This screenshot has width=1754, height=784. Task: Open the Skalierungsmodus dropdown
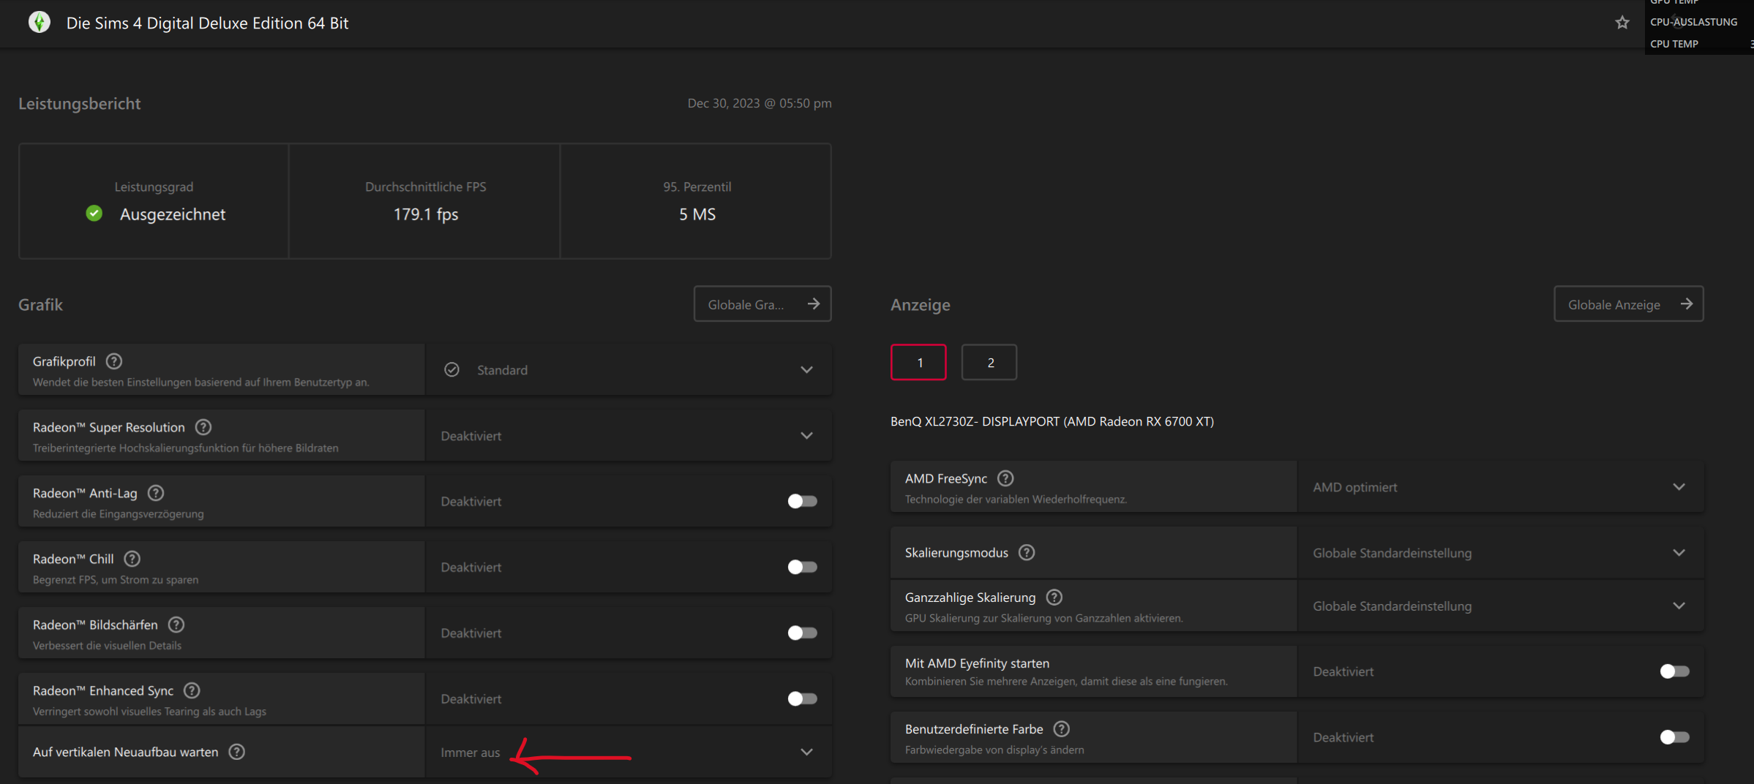coord(1501,553)
